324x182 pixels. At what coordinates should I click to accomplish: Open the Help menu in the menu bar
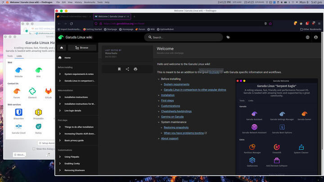107,2
